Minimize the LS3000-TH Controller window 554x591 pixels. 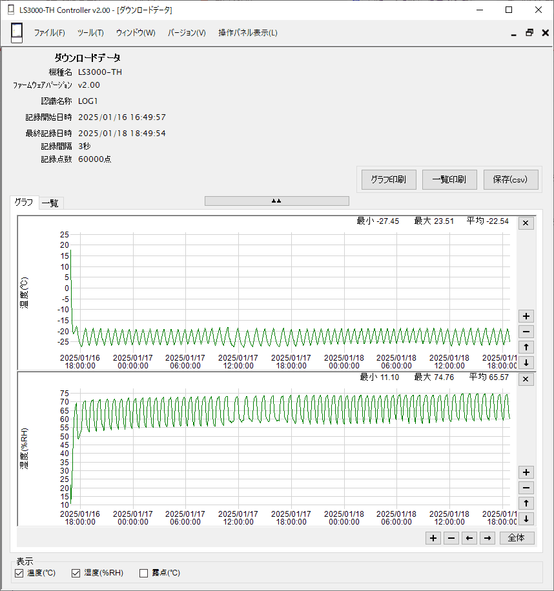[480, 10]
